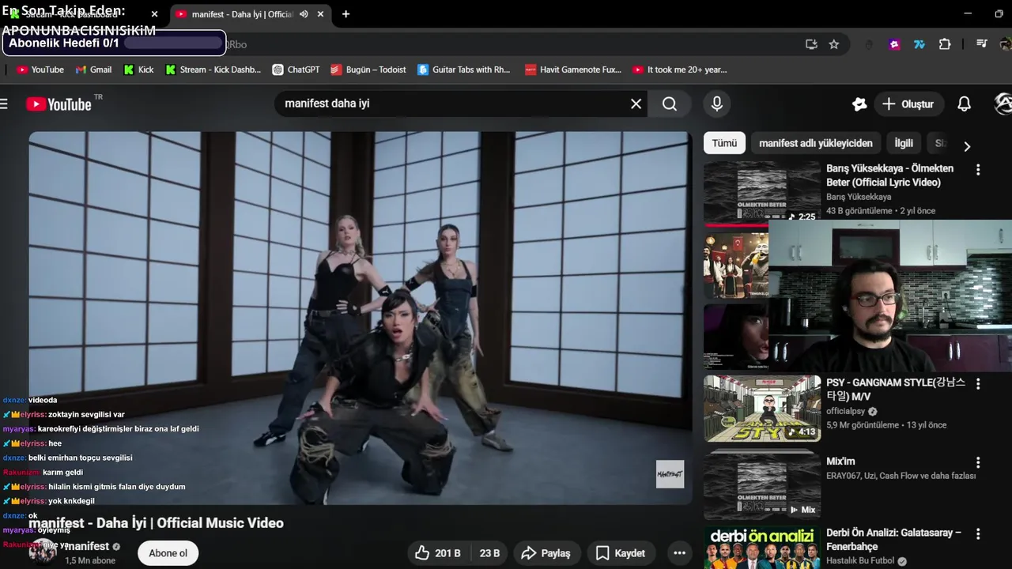Screen dimensions: 1012x569
Task: Open Ölmekten Beter video thumbnail
Action: click(762, 192)
